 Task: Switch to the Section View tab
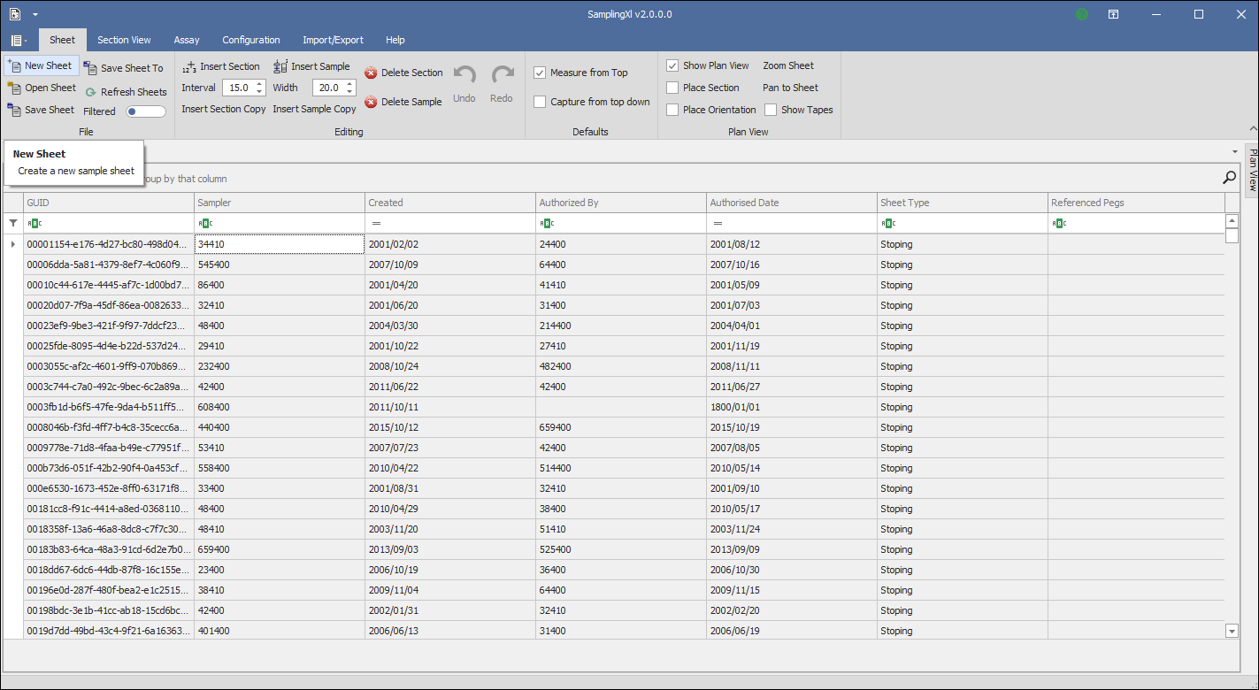[124, 40]
